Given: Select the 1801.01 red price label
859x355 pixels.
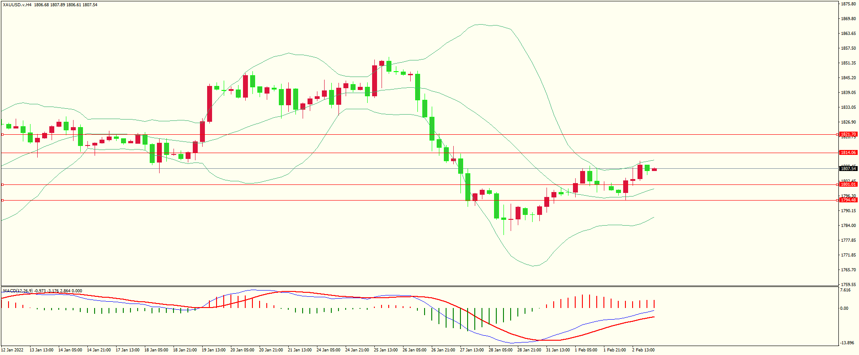Looking at the screenshot, I should pyautogui.click(x=848, y=184).
